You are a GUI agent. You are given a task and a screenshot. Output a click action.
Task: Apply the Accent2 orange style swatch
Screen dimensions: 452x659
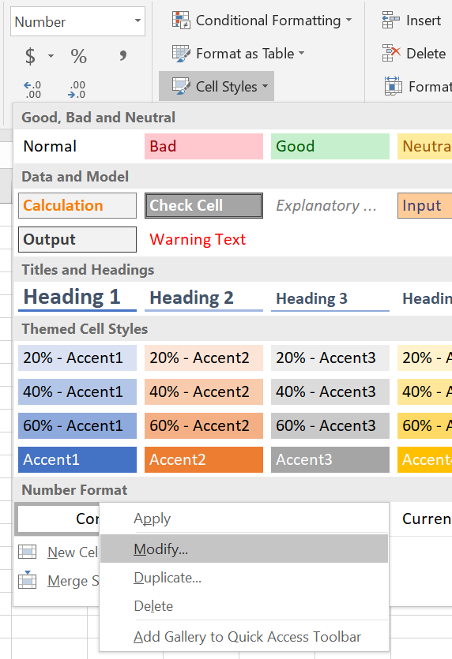(x=204, y=459)
